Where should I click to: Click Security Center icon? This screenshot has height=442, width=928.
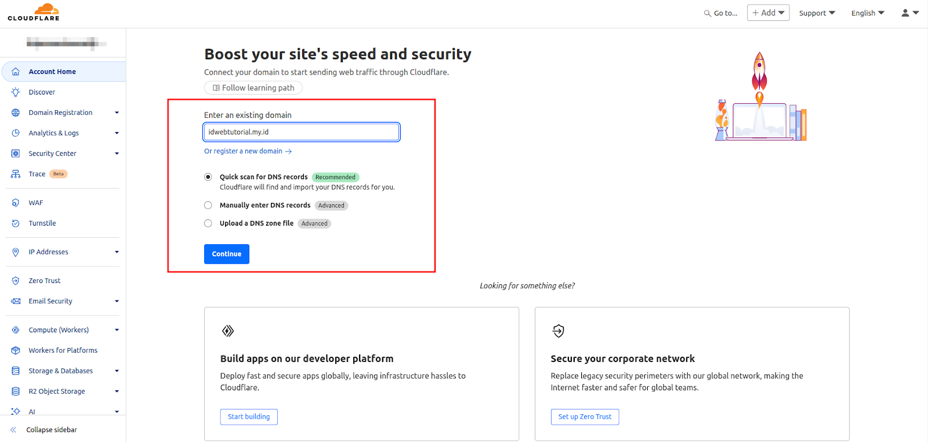pos(16,154)
